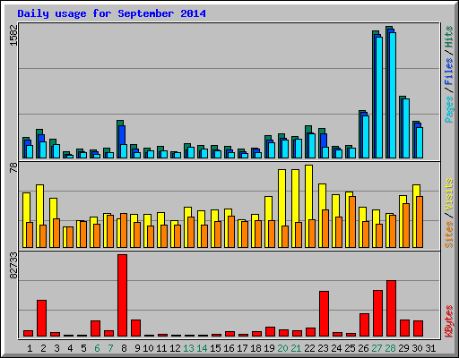Click the tall cyan pages bar for day 27
Viewport: 459px width, 358px height.
coord(379,98)
